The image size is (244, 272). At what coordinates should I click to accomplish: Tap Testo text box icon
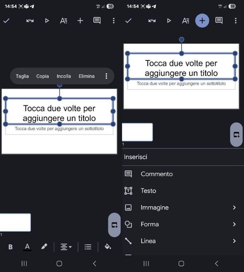(x=128, y=191)
